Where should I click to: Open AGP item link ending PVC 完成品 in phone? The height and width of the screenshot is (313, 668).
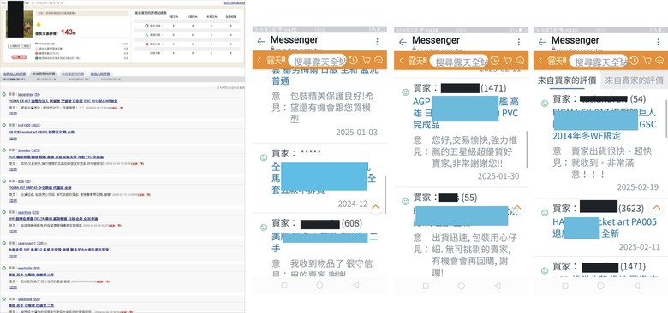click(x=466, y=114)
